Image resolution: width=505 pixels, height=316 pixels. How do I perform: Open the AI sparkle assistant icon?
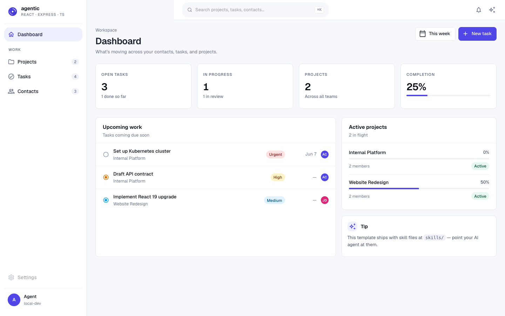(x=492, y=10)
